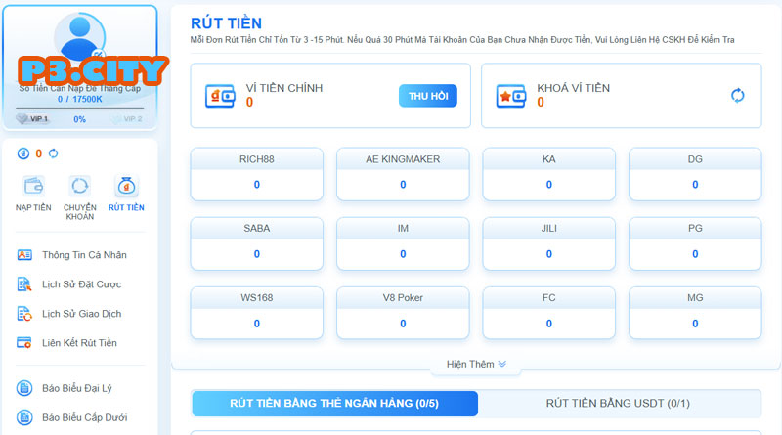782x435 pixels.
Task: Click the RÚT TIỀN page heading
Action: [x=226, y=22]
